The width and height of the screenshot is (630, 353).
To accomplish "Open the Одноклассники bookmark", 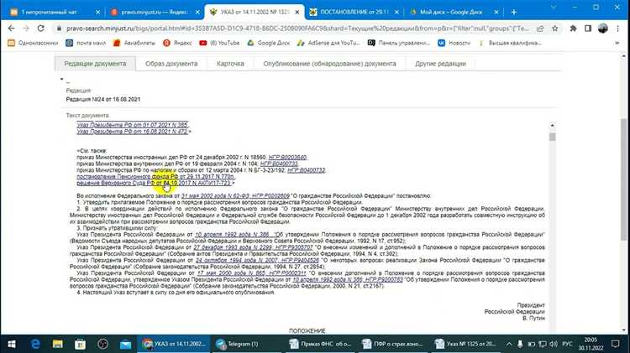I will pos(33,43).
